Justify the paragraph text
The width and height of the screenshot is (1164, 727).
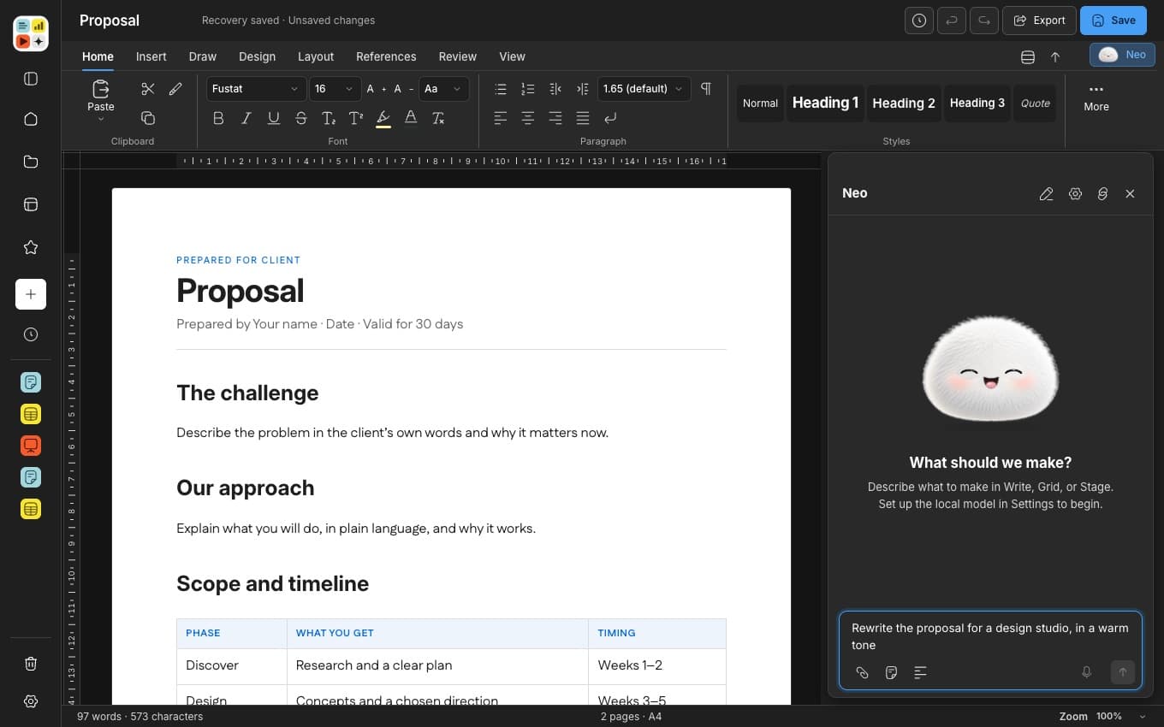583,118
